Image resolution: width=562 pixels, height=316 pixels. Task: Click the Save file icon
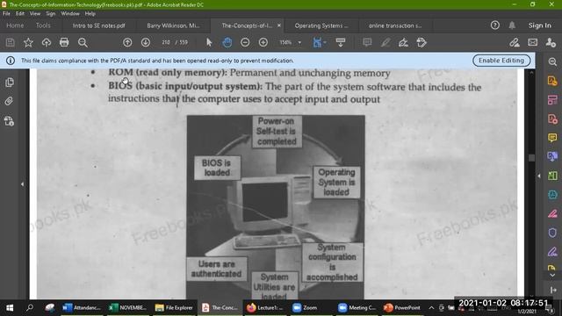click(x=10, y=43)
